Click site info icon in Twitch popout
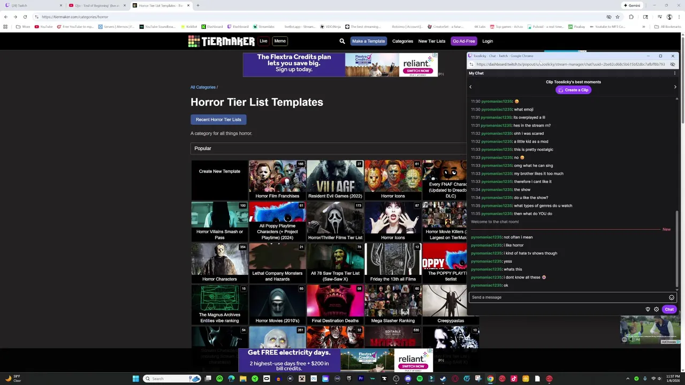The image size is (685, 385). [x=471, y=64]
